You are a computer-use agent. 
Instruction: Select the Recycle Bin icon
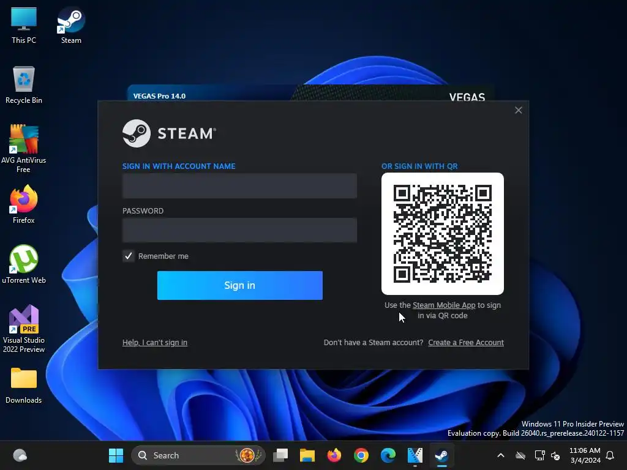click(x=24, y=84)
